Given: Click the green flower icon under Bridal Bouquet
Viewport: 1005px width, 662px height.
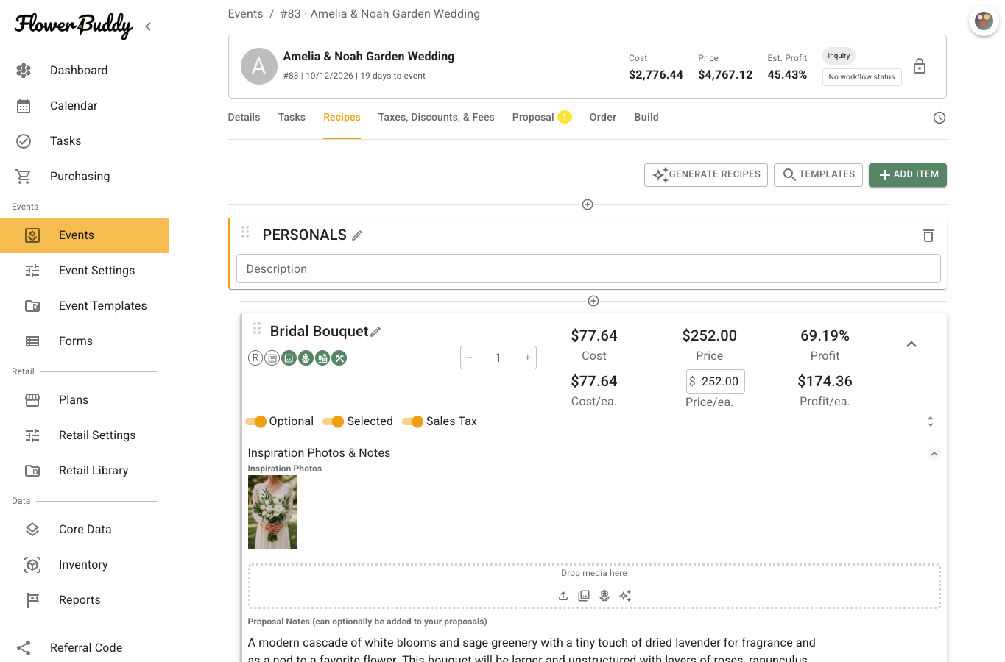Looking at the screenshot, I should click(x=306, y=358).
